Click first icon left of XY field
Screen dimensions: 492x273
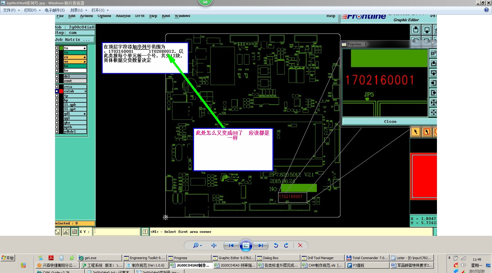[58, 232]
